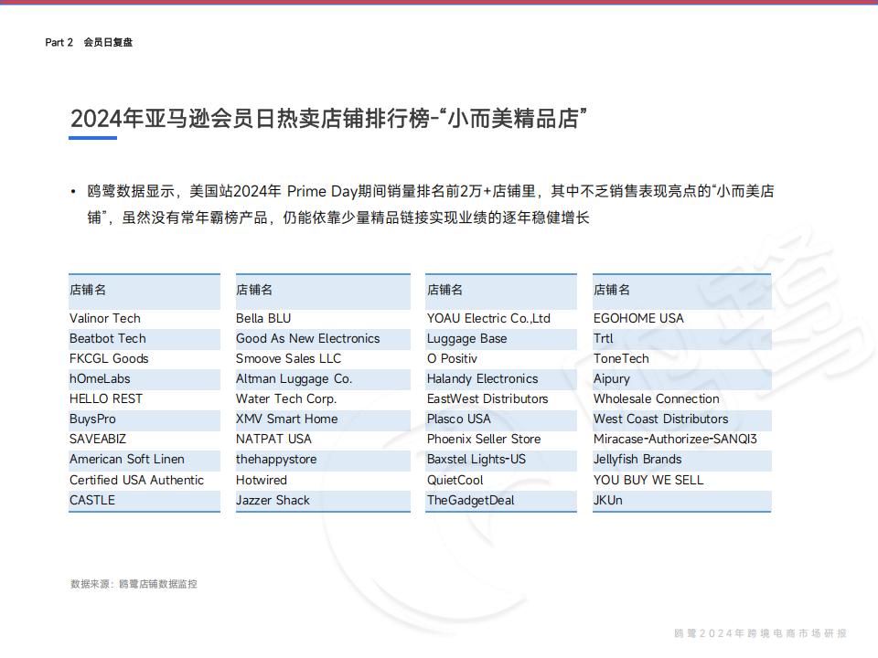
Task: Select the Hotwired cell
Action: 323,480
